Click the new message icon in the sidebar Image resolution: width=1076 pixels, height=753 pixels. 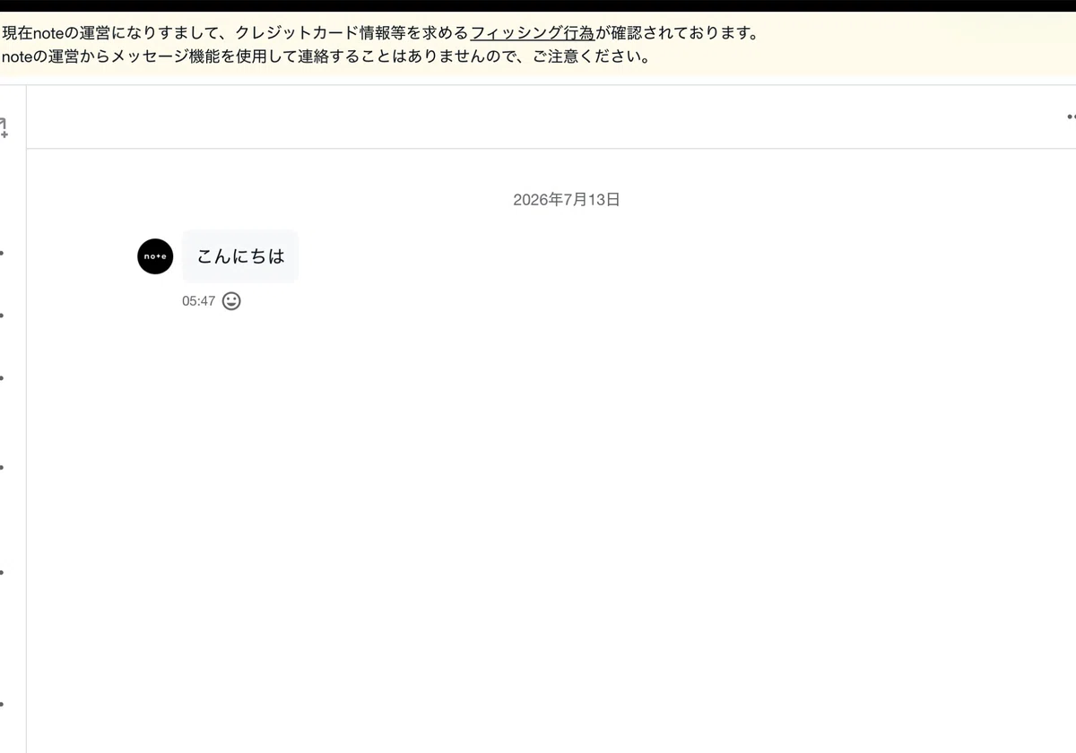tap(4, 128)
